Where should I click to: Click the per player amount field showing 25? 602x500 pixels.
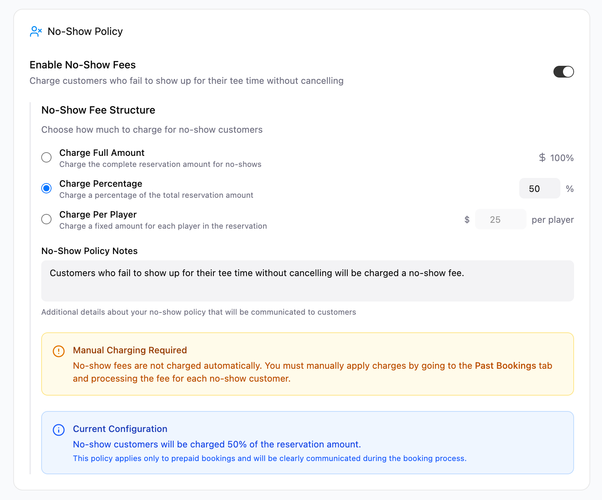(500, 219)
